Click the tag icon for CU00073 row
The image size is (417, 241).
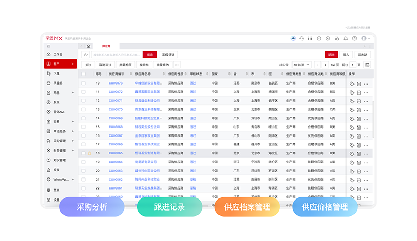(x=352, y=83)
